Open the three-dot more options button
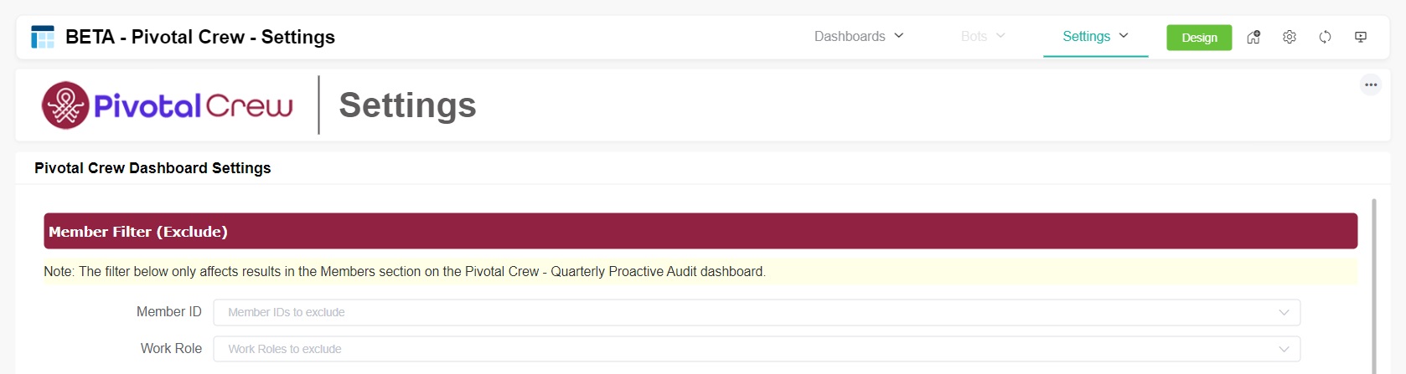Image resolution: width=1406 pixels, height=374 pixels. click(1371, 85)
